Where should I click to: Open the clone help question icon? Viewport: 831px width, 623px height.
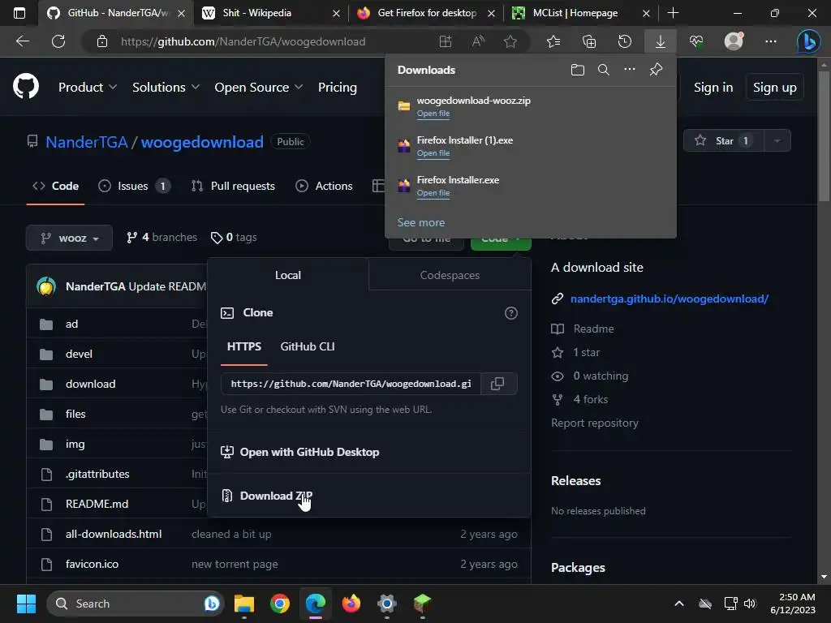[511, 313]
